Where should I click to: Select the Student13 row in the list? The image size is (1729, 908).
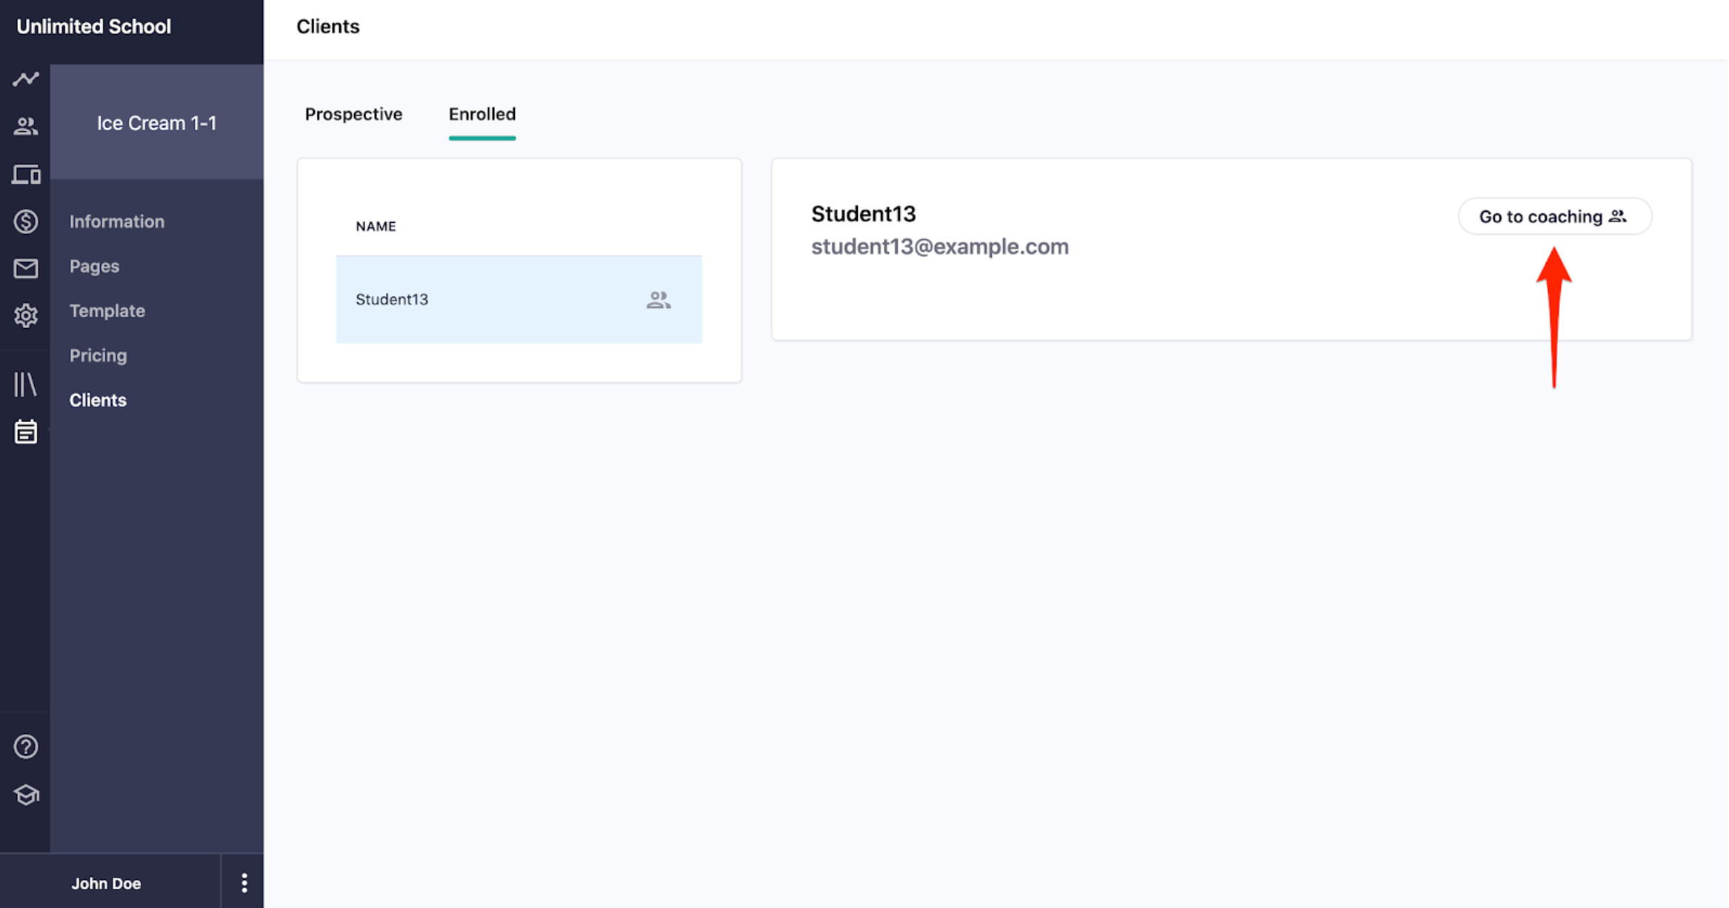[519, 299]
